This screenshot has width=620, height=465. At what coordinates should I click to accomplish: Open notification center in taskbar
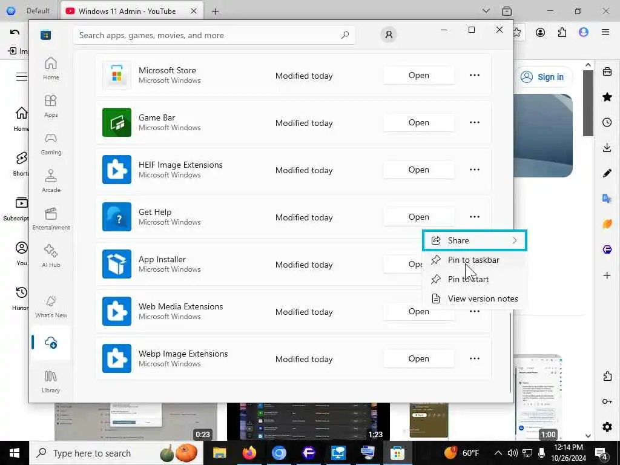[601, 453]
